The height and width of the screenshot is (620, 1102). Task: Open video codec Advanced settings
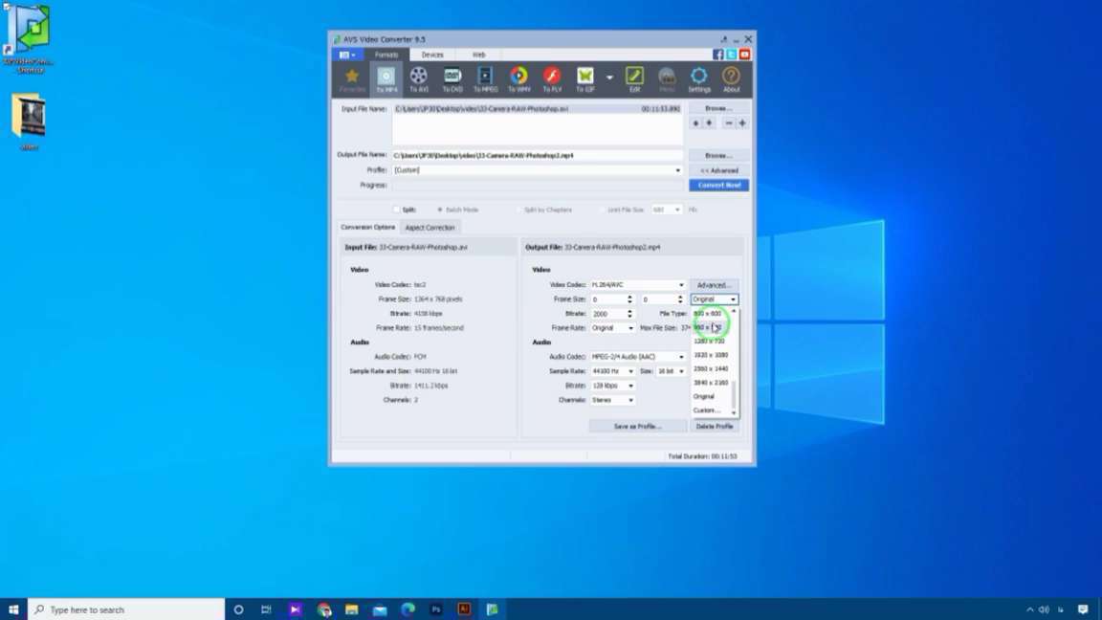[714, 285]
